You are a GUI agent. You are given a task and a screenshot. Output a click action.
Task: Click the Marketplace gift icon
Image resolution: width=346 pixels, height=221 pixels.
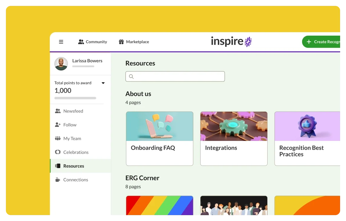coord(121,42)
